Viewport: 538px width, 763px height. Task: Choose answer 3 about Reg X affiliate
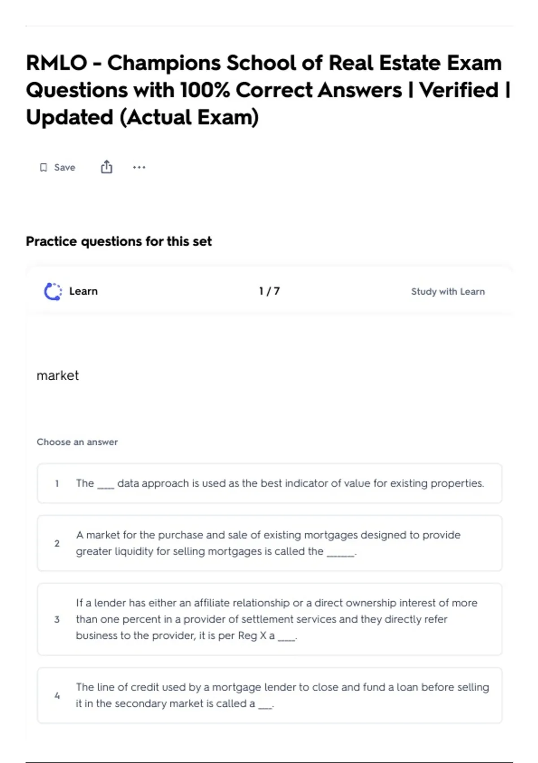tap(269, 619)
